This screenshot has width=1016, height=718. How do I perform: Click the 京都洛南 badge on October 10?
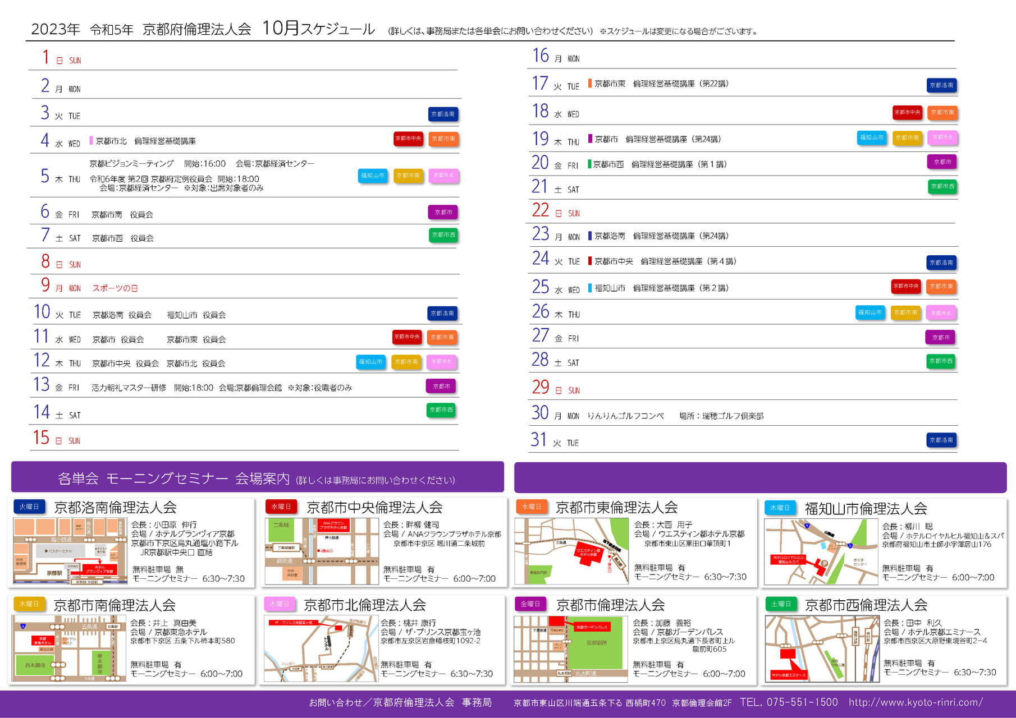pyautogui.click(x=442, y=313)
